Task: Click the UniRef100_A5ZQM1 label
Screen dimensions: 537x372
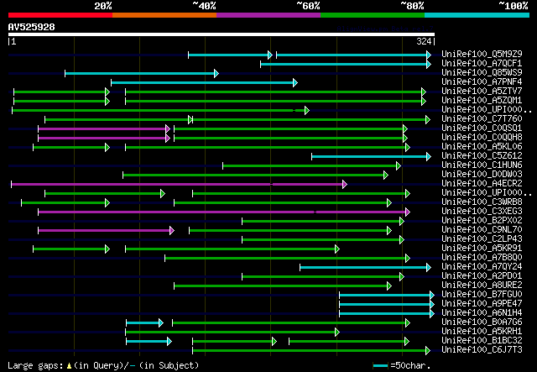Action: [482, 101]
